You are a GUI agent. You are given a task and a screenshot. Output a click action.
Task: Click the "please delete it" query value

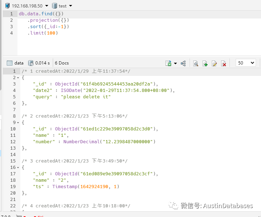click(x=86, y=97)
